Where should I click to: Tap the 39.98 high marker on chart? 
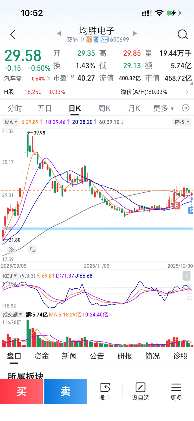tap(36, 133)
